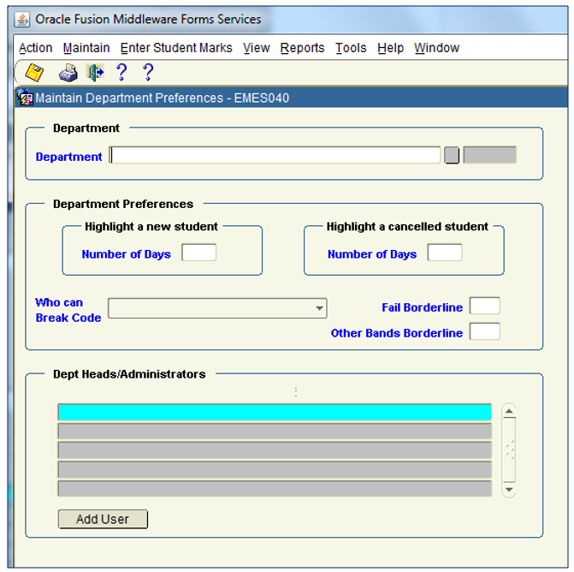Open the Action menu
This screenshot has height=572, width=574.
(35, 48)
